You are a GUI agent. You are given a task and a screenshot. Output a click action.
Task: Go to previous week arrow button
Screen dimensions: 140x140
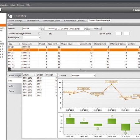tap(43, 29)
